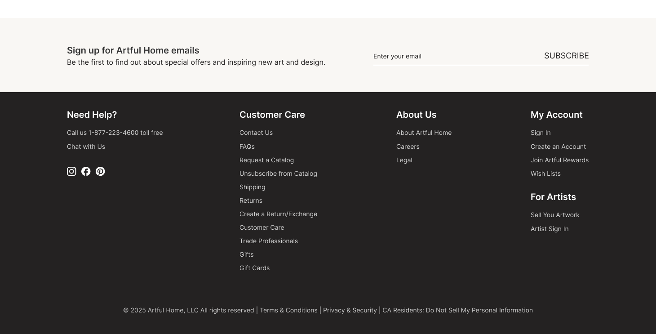
Task: Open the Contact Us page
Action: [x=256, y=133]
